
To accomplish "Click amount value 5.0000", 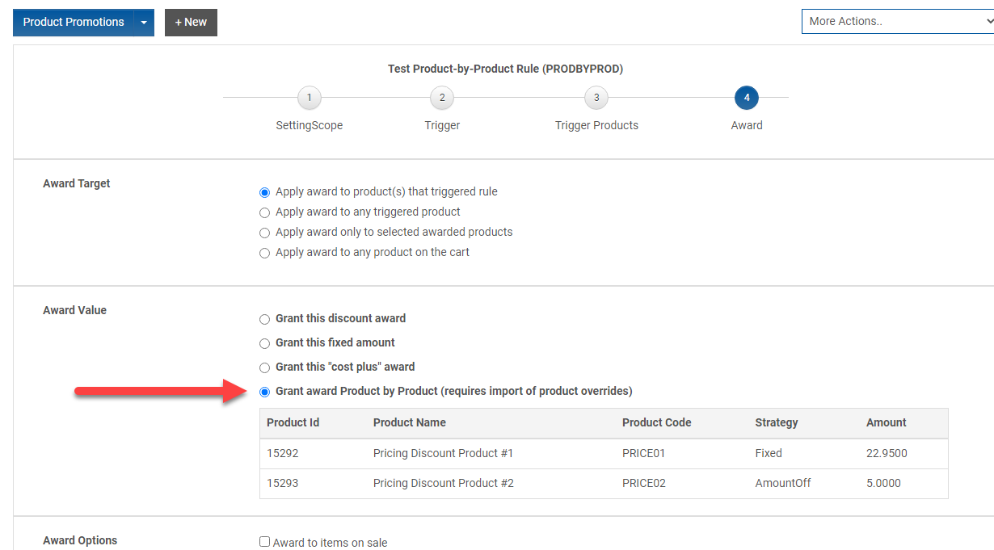I will tap(883, 483).
